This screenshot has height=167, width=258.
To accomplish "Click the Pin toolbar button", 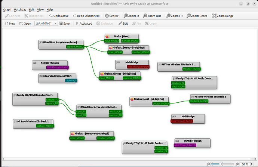I will pyautogui.click(x=136, y=24).
